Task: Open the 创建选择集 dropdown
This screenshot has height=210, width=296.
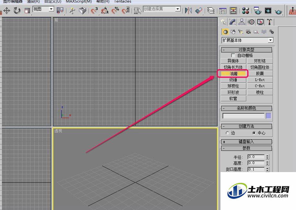Action: click(x=162, y=9)
